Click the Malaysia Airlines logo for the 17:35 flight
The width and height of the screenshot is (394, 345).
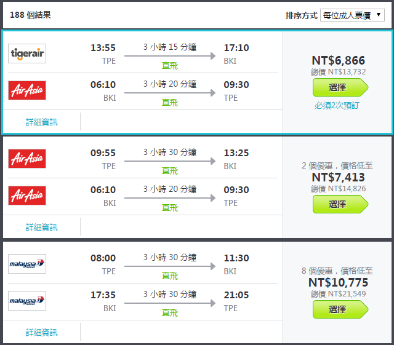(27, 301)
